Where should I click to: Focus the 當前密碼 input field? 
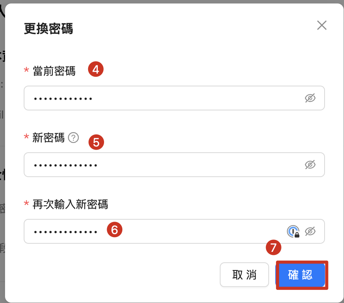click(x=174, y=98)
